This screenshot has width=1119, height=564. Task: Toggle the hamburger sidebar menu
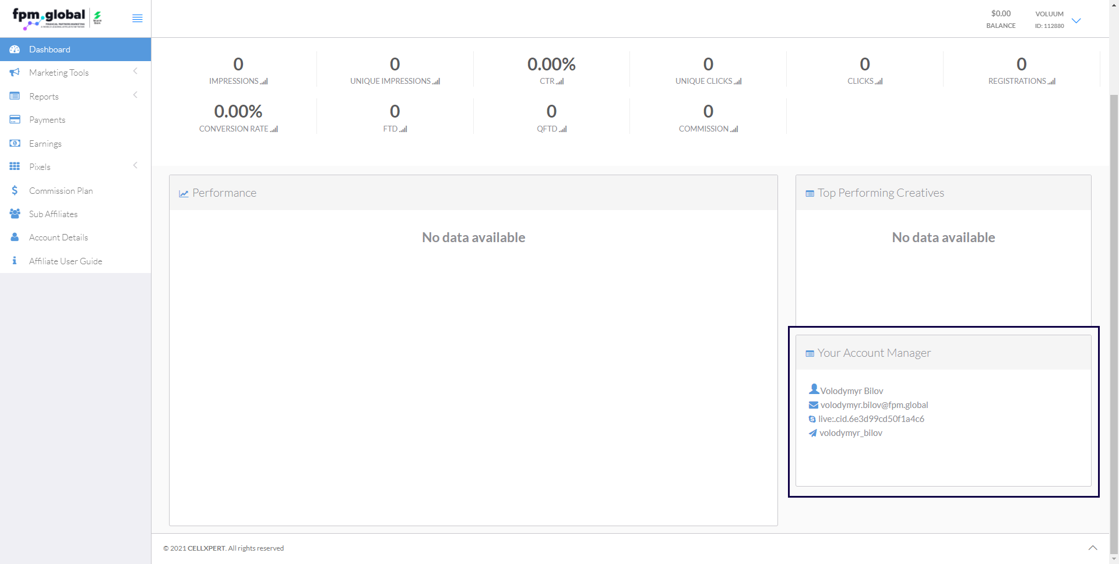click(x=137, y=19)
